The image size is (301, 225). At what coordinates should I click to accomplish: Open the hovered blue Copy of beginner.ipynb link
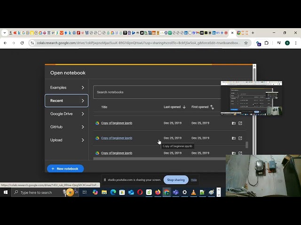coord(117,138)
